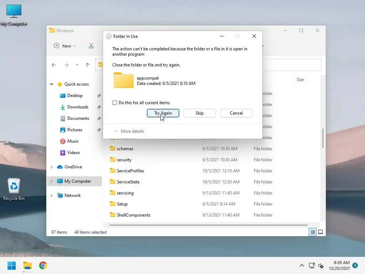
Task: Open the Windows Start menu
Action: click(x=11, y=265)
